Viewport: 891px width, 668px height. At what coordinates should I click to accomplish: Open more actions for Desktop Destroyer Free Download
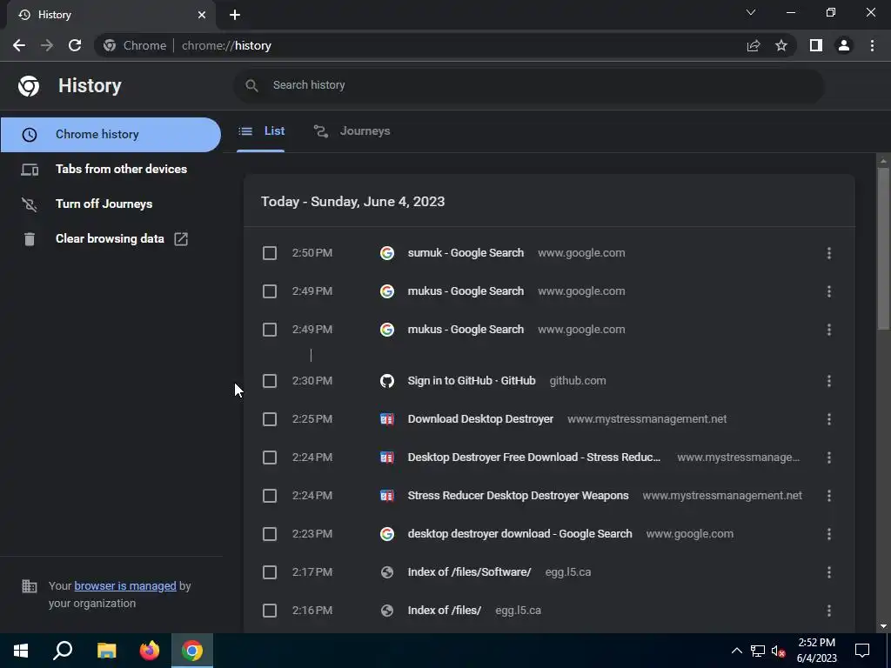coord(829,458)
